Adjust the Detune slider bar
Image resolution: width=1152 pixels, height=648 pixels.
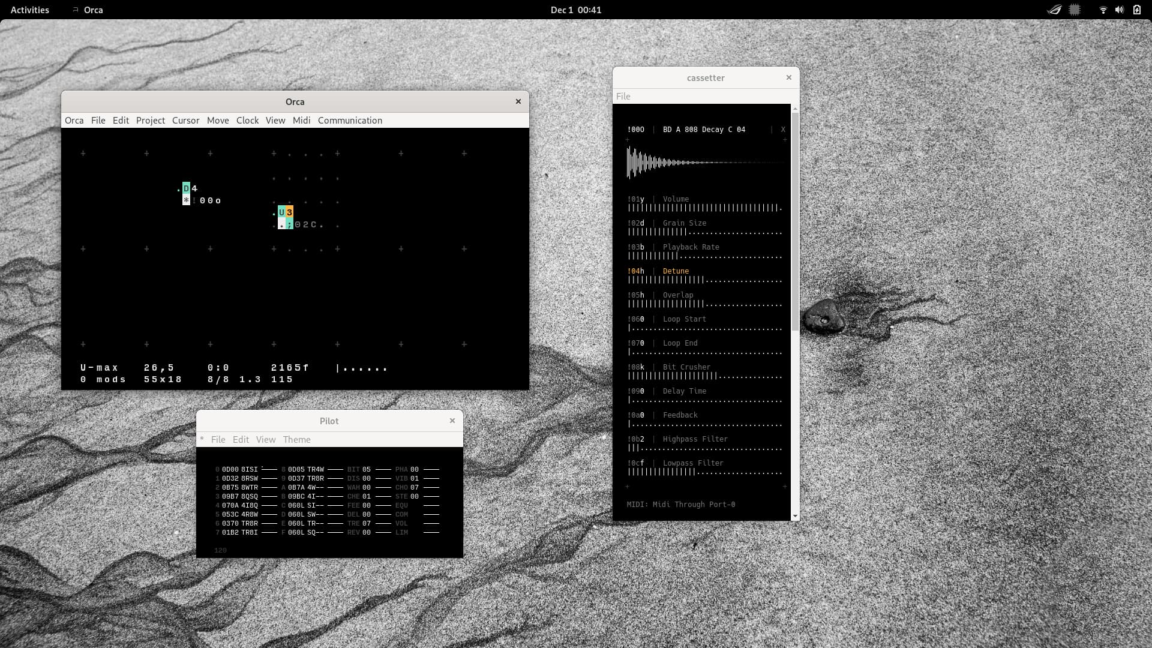(705, 280)
